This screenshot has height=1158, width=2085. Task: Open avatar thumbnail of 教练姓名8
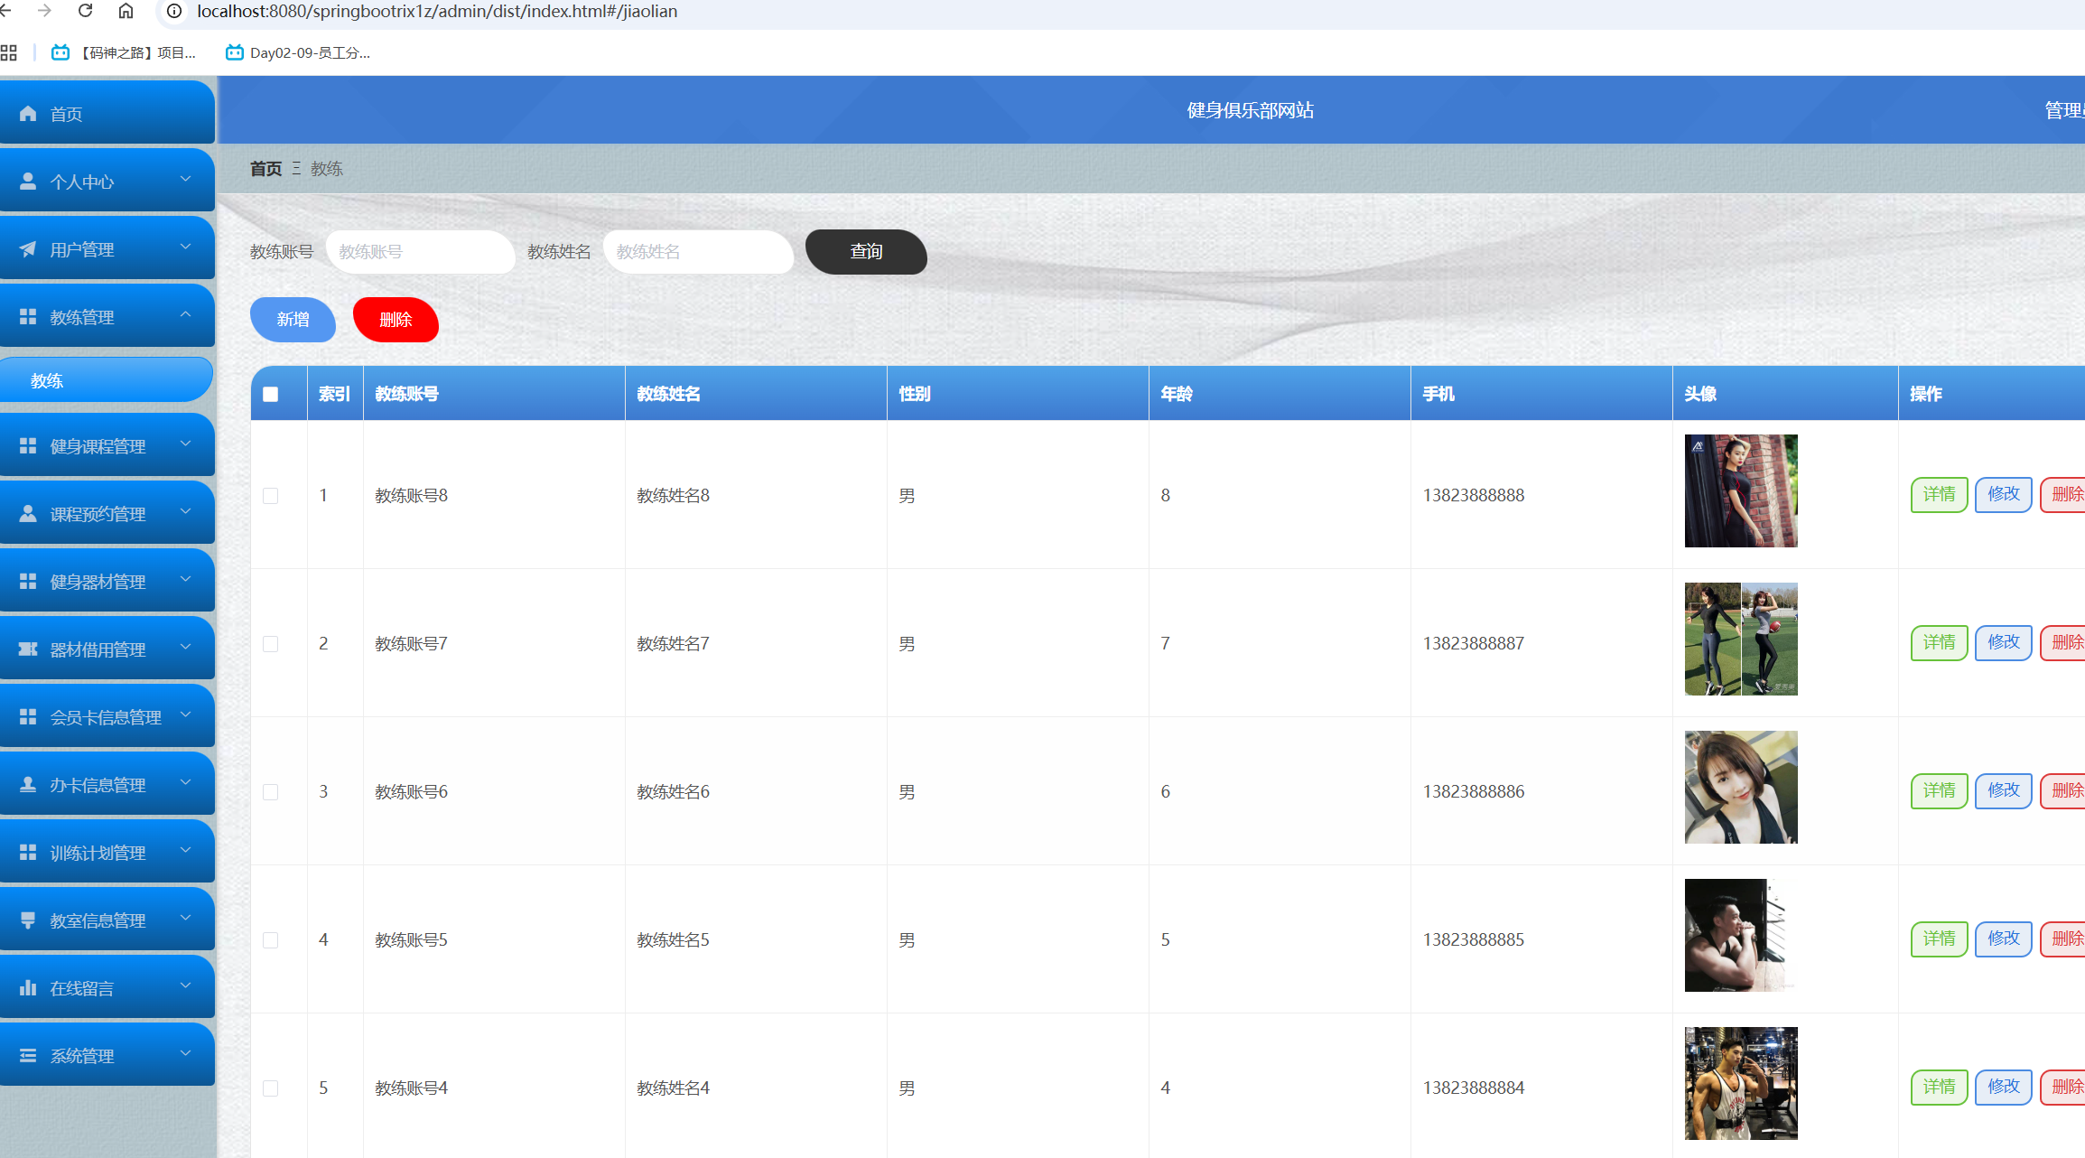coord(1741,490)
